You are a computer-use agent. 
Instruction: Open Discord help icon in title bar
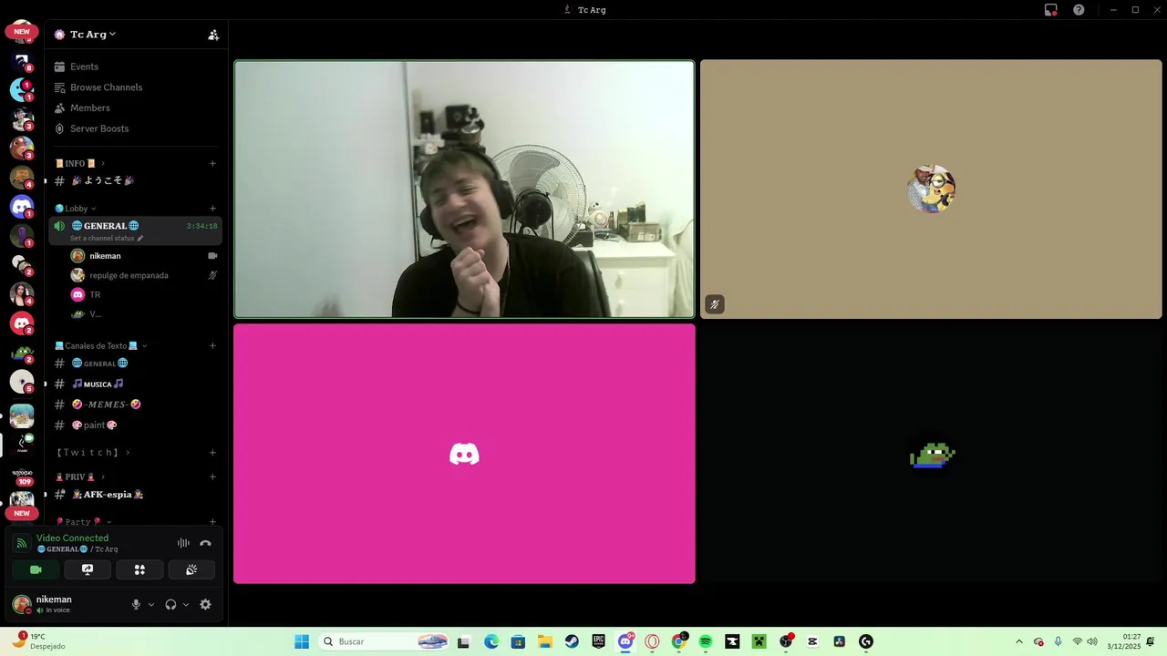(1079, 10)
